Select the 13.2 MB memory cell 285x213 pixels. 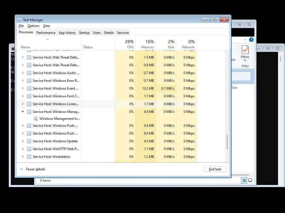point(146,88)
